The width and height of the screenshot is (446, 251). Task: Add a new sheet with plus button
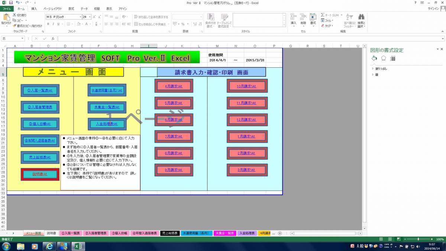tap(280, 233)
